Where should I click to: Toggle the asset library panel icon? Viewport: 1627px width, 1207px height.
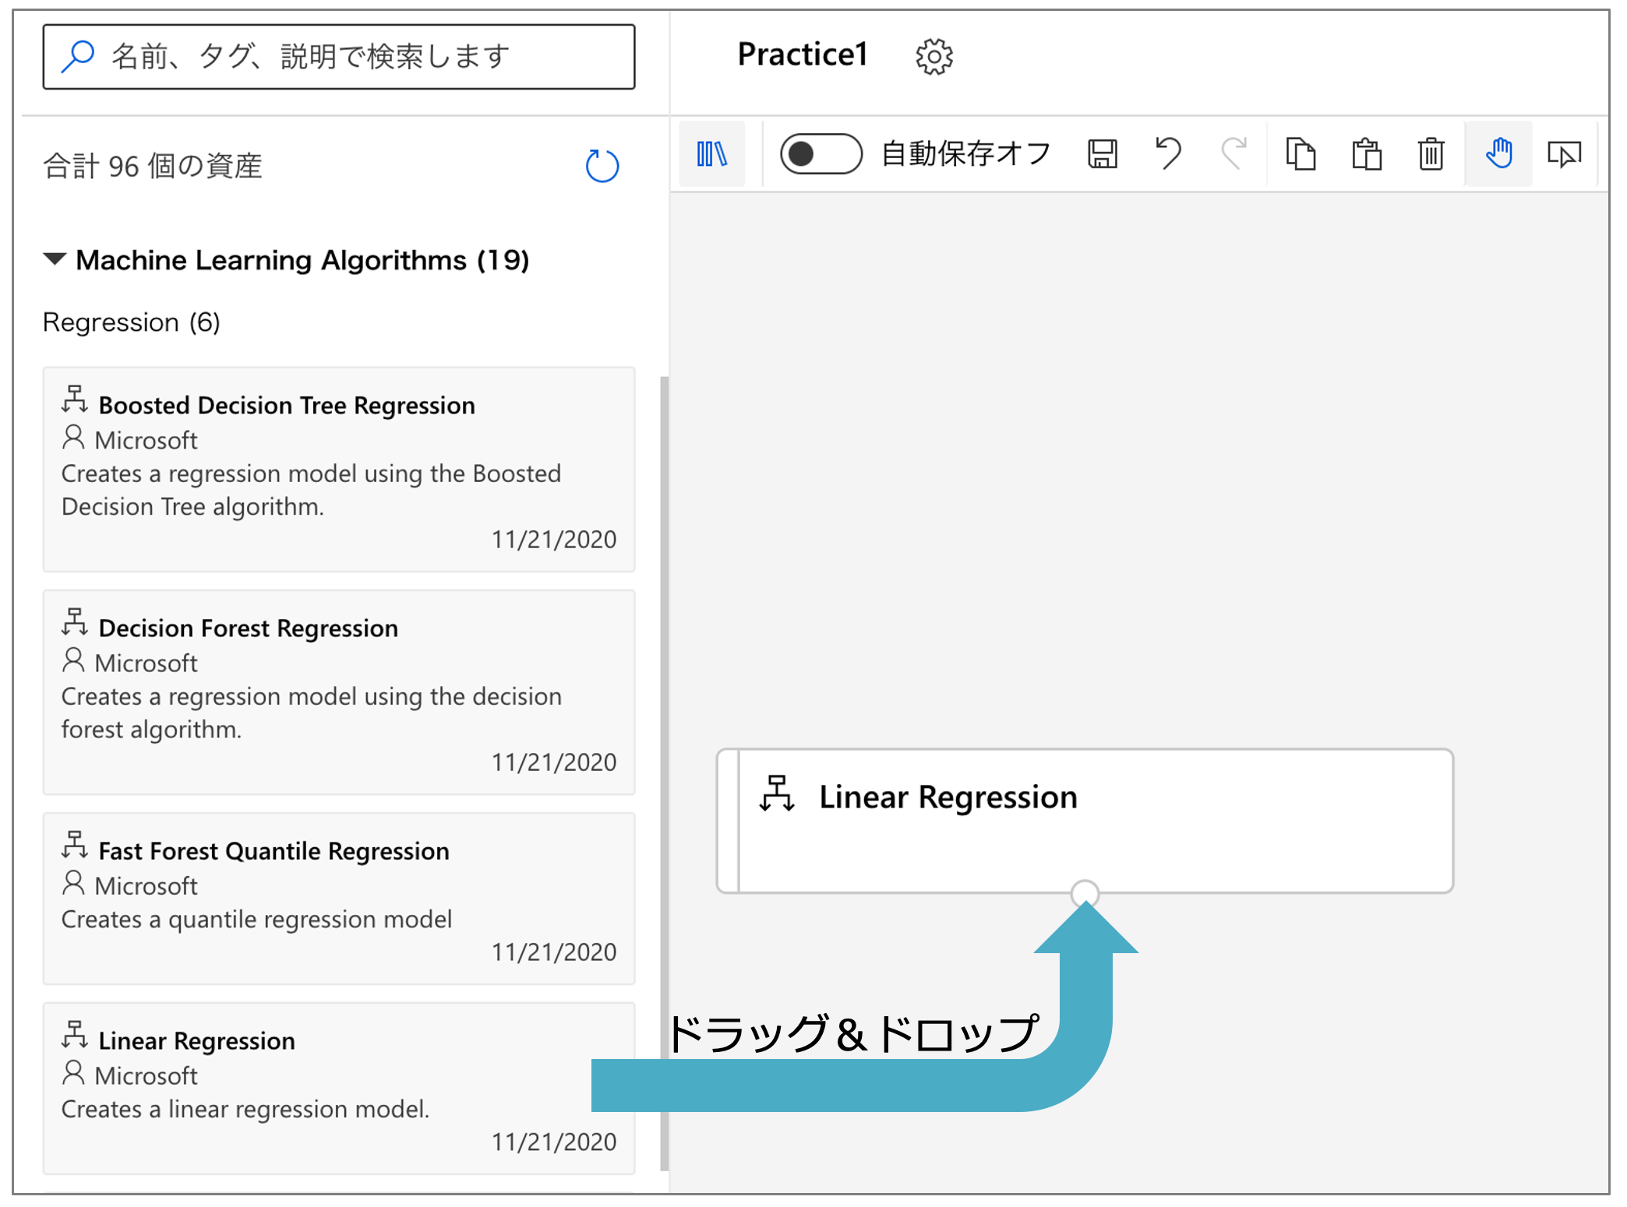click(x=711, y=153)
